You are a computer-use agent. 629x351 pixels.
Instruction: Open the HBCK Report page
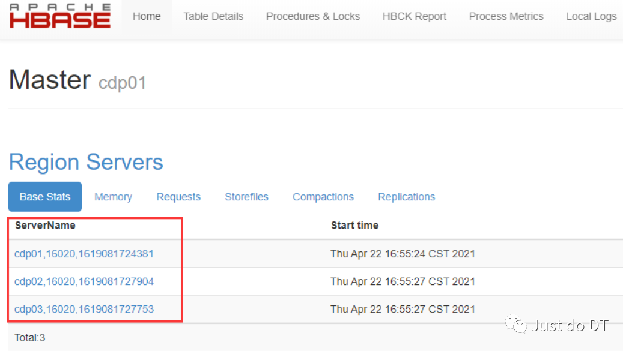(415, 16)
